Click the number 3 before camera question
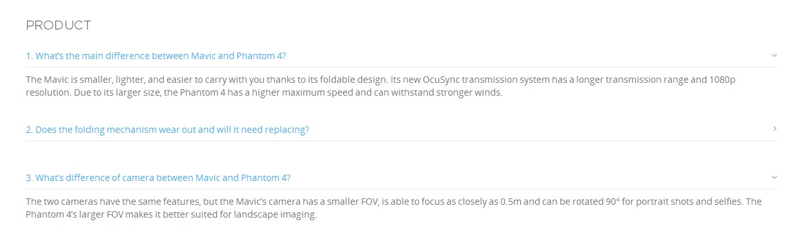Image resolution: width=801 pixels, height=242 pixels. coord(30,178)
